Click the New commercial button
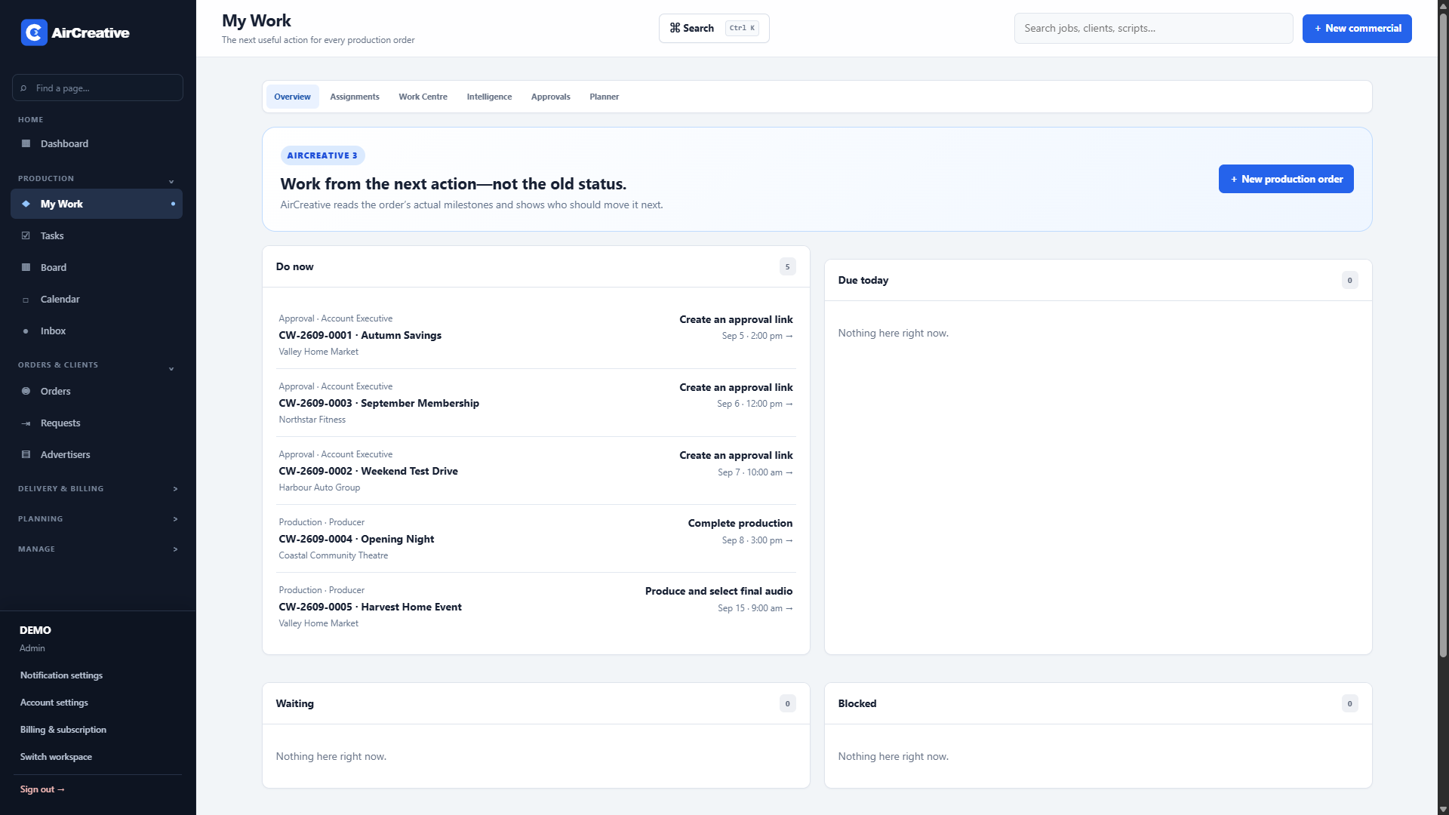The image size is (1449, 815). coord(1357,29)
